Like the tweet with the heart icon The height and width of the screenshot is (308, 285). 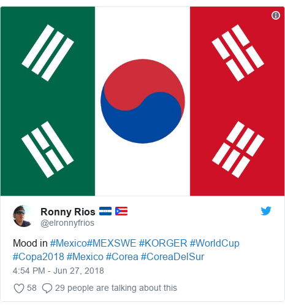pyautogui.click(x=19, y=288)
